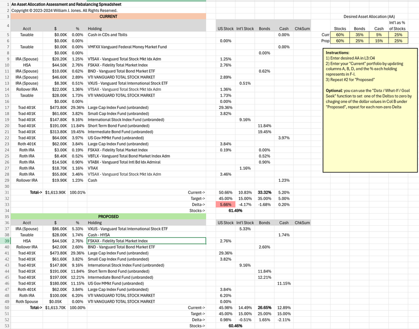Select the $0.05K amount cell
Viewport: 419px width, 329px height.
[55, 301]
